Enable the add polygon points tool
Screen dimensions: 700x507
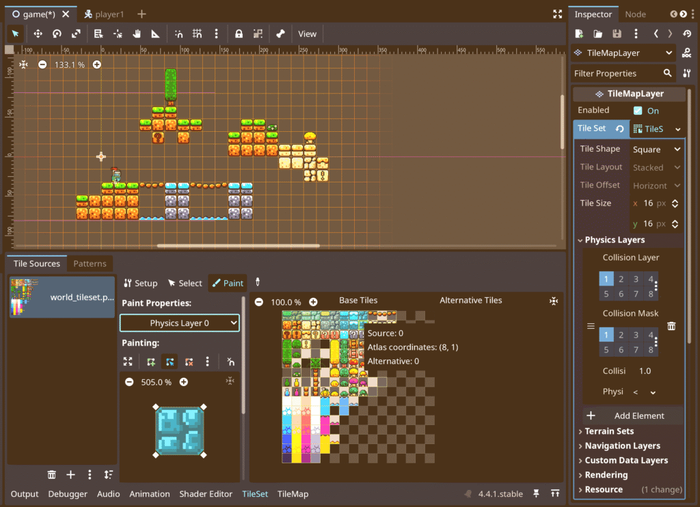point(151,361)
